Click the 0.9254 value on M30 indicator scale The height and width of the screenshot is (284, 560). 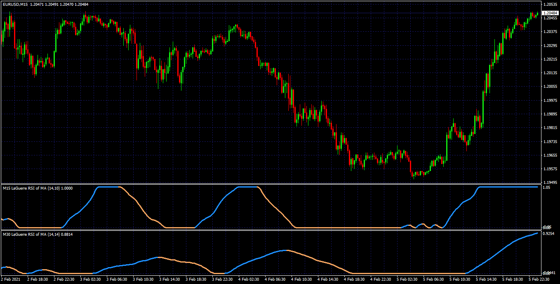(x=549, y=234)
